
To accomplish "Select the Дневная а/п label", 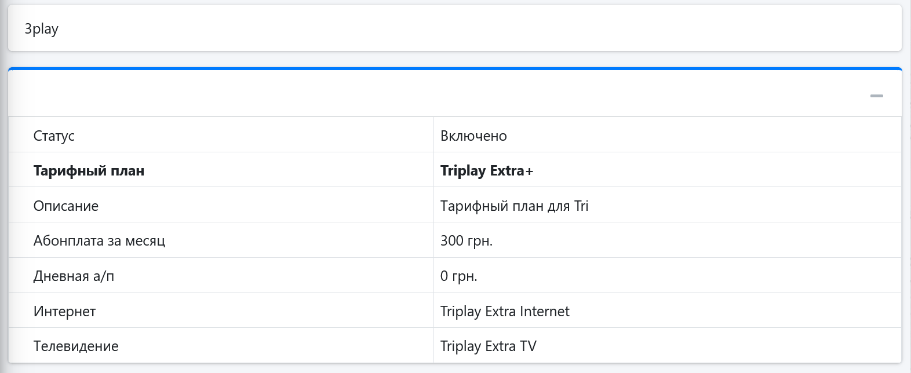I will [74, 276].
